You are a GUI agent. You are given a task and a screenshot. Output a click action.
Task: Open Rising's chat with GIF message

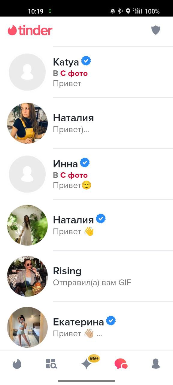click(x=86, y=276)
